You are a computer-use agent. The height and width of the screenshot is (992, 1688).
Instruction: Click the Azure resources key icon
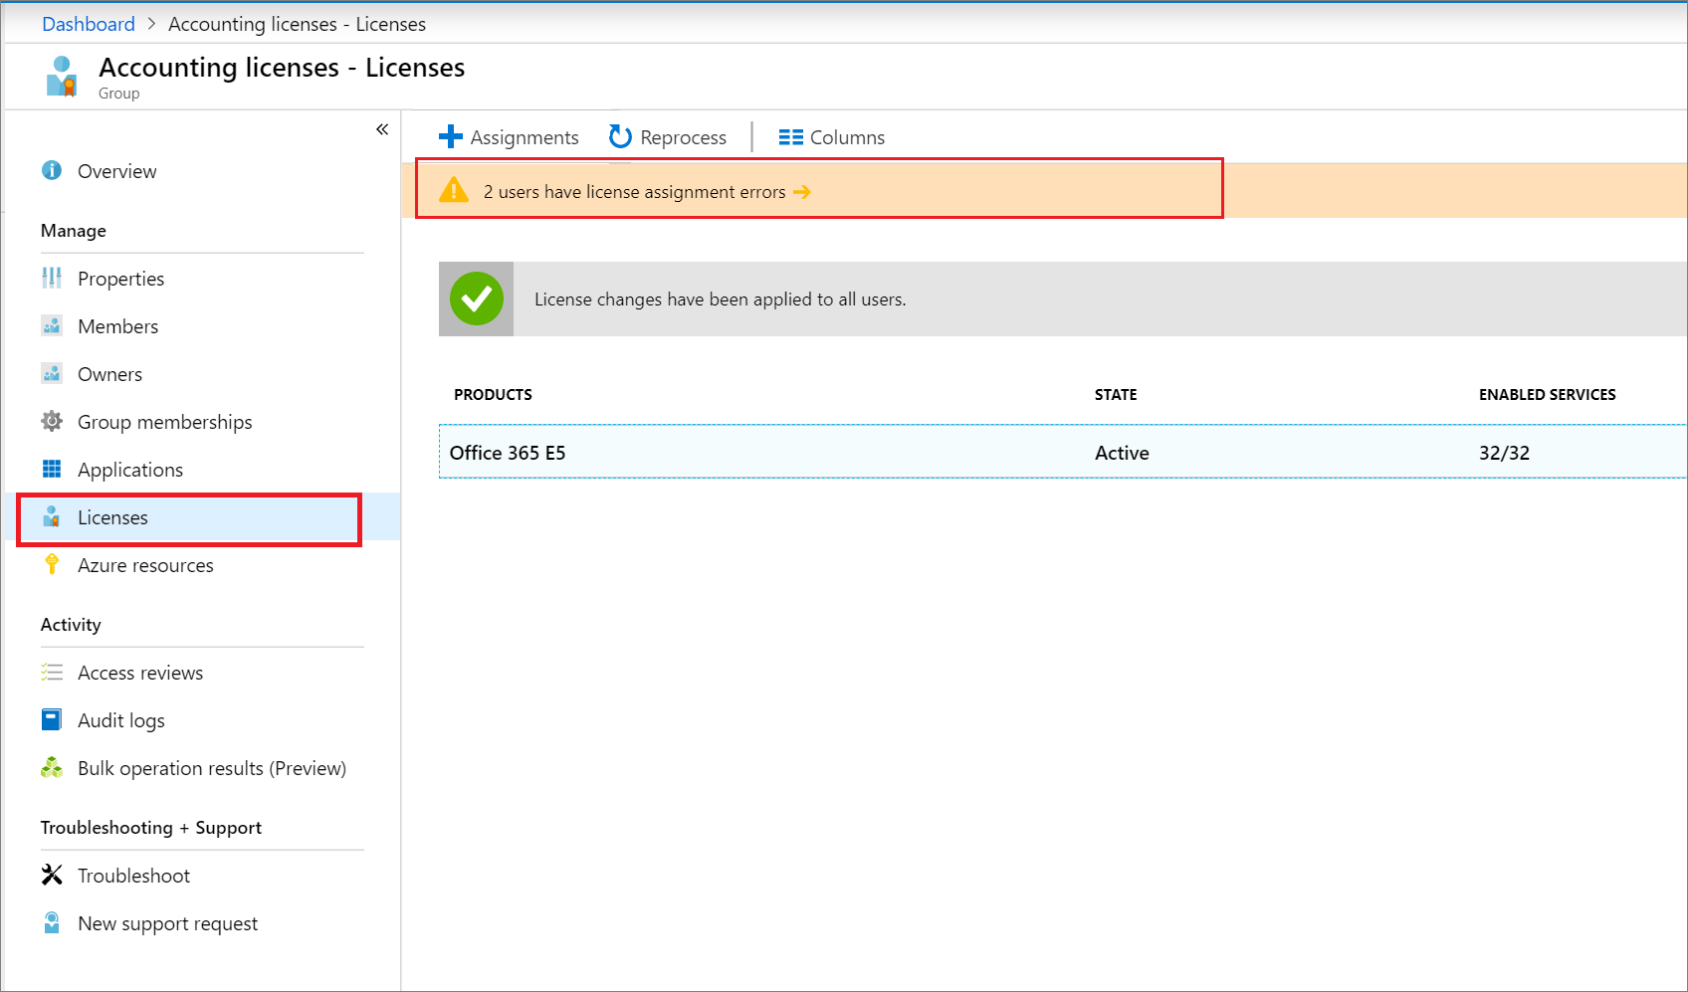(x=52, y=564)
